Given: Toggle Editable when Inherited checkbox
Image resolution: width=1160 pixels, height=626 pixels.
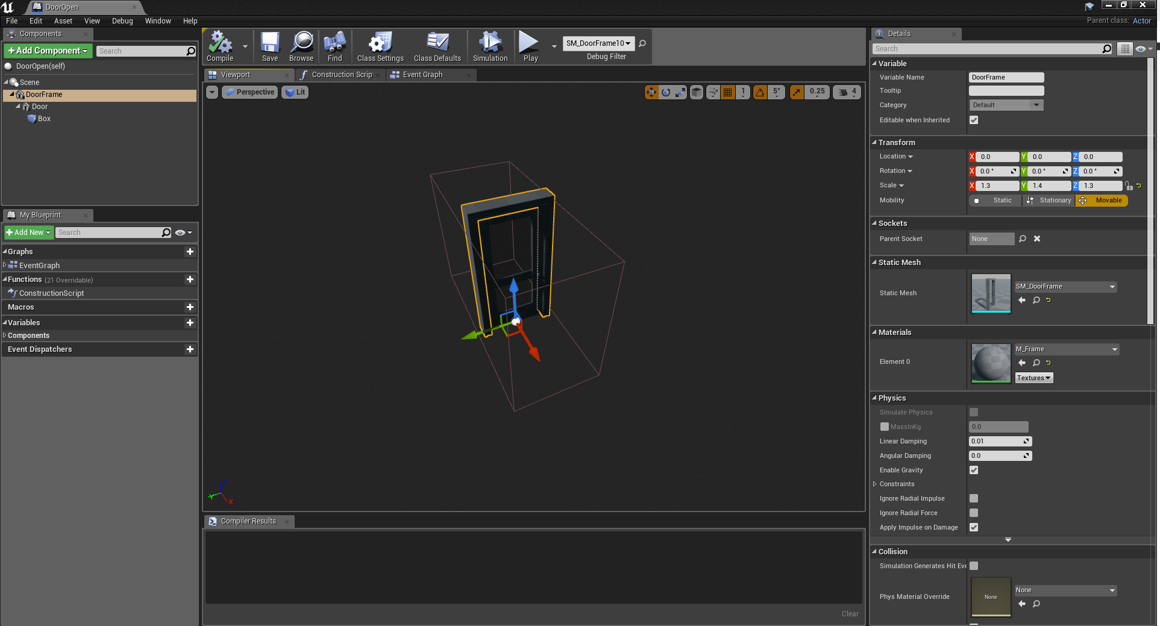Looking at the screenshot, I should [x=974, y=120].
